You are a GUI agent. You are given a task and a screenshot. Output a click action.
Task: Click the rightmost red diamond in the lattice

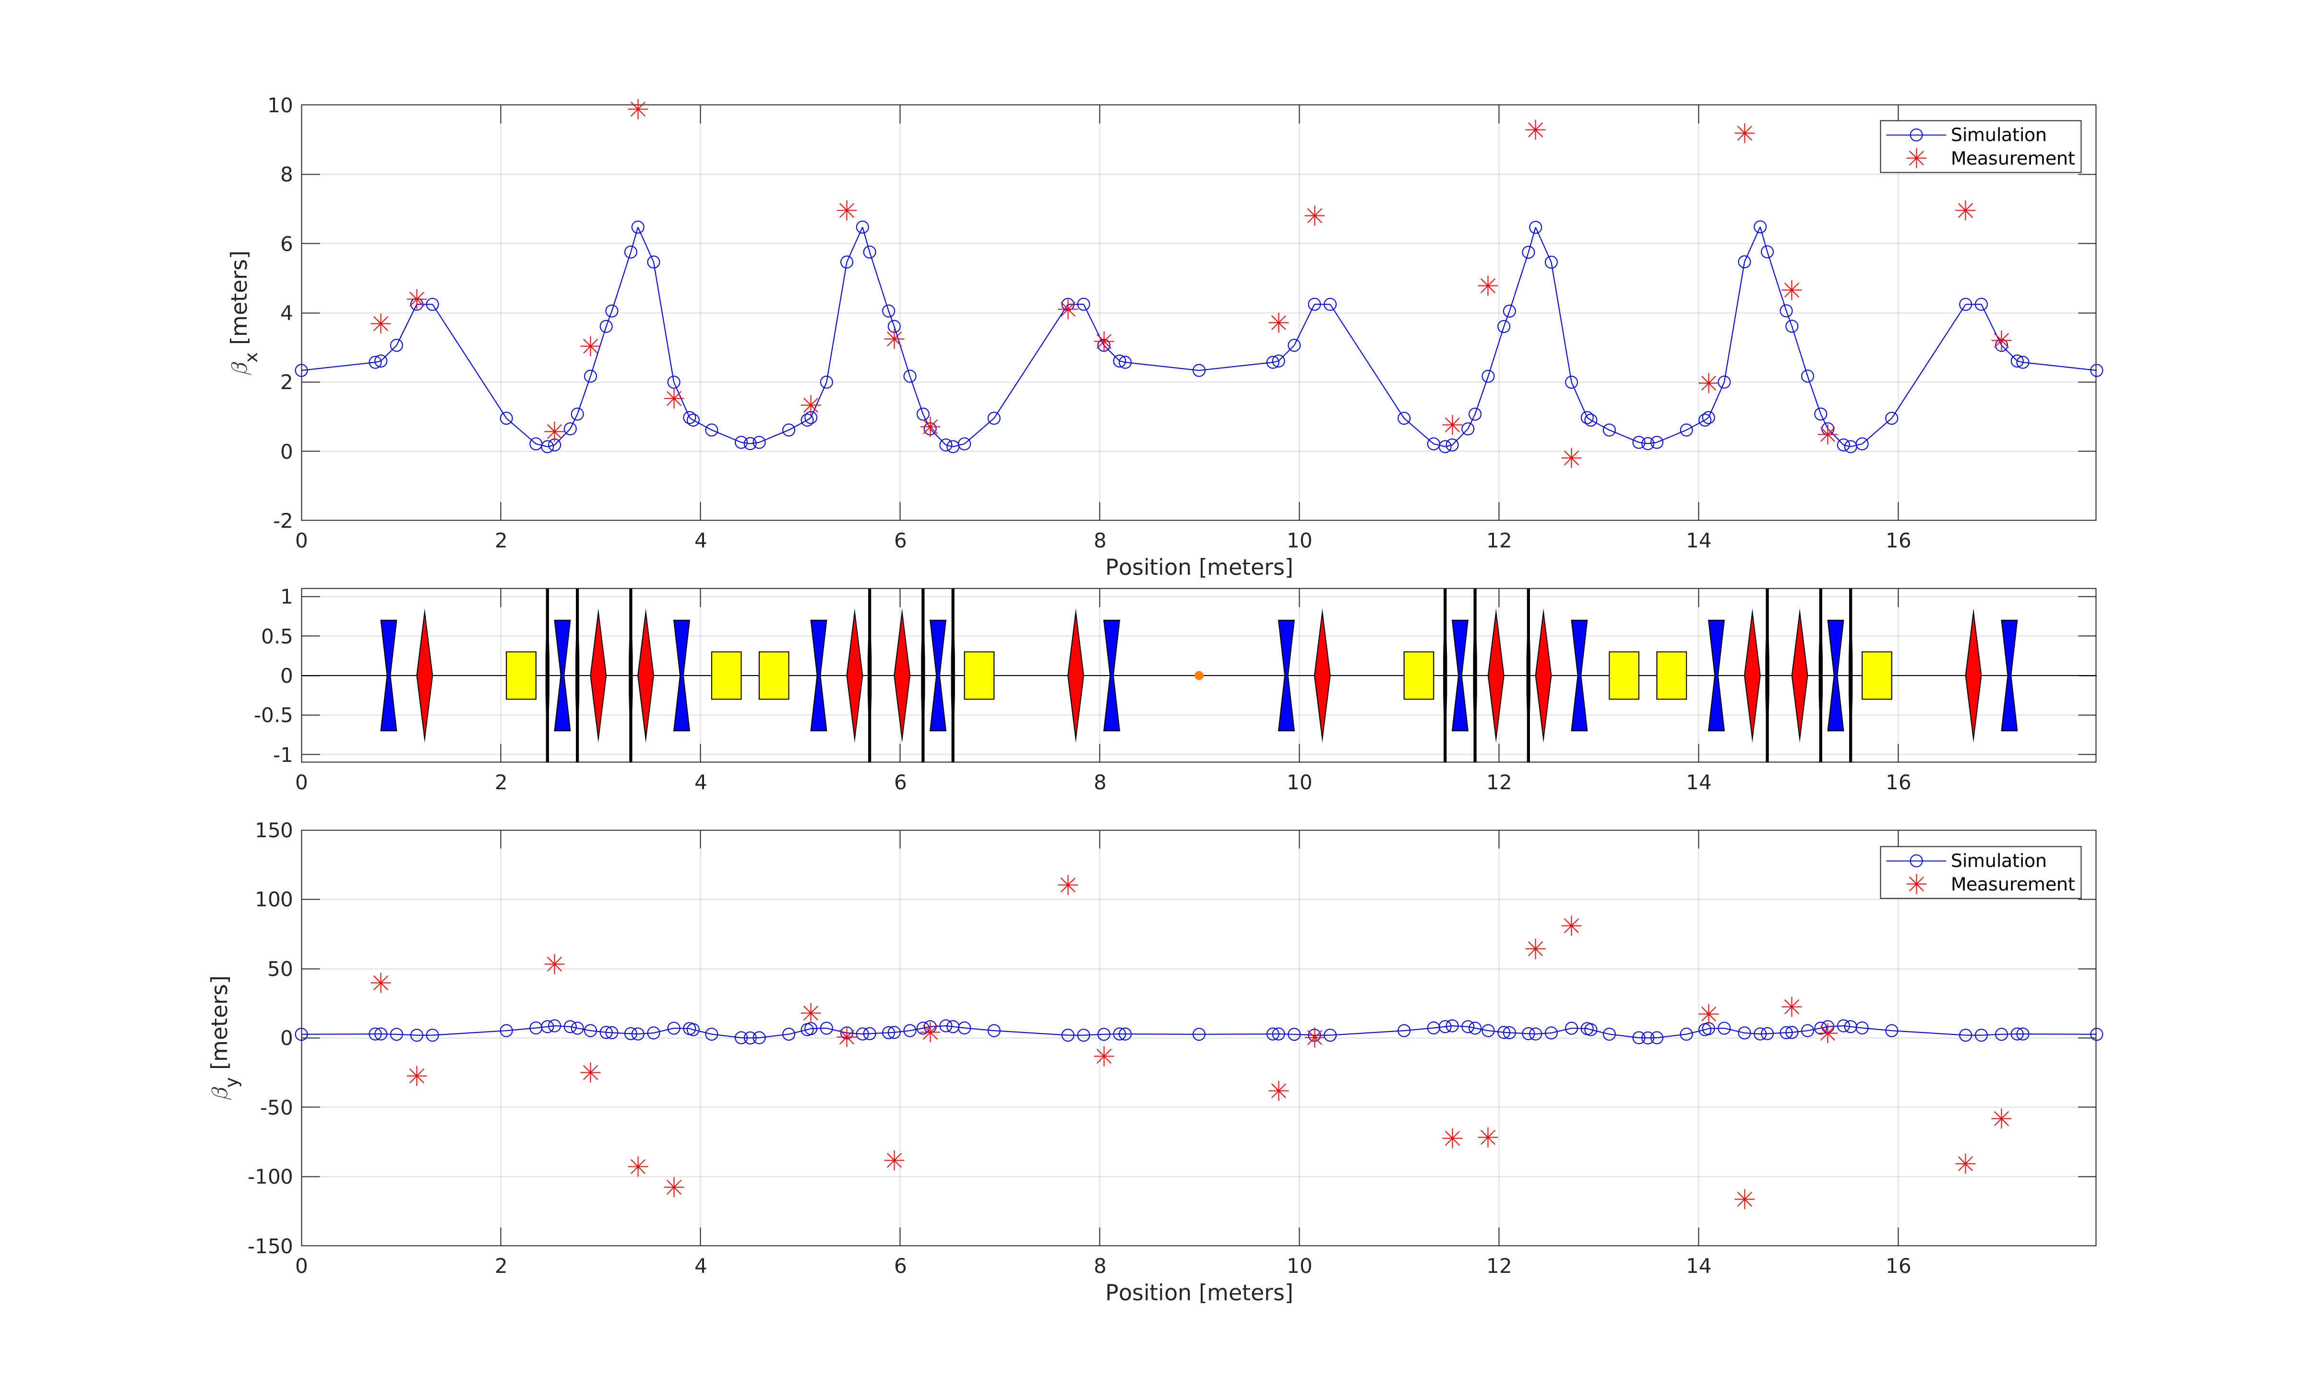[x=1973, y=675]
